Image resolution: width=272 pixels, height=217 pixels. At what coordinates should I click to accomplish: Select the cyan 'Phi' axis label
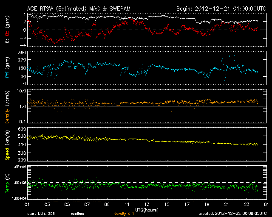click(7, 74)
